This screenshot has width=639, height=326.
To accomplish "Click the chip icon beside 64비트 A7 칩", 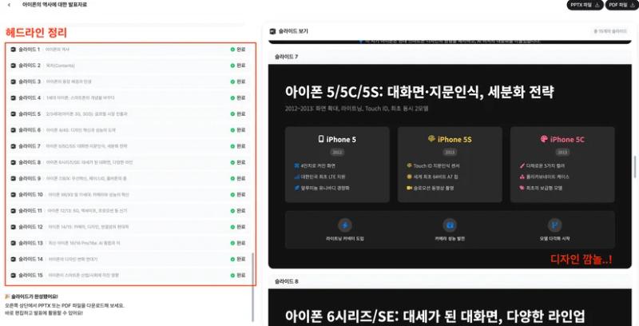I will [409, 177].
